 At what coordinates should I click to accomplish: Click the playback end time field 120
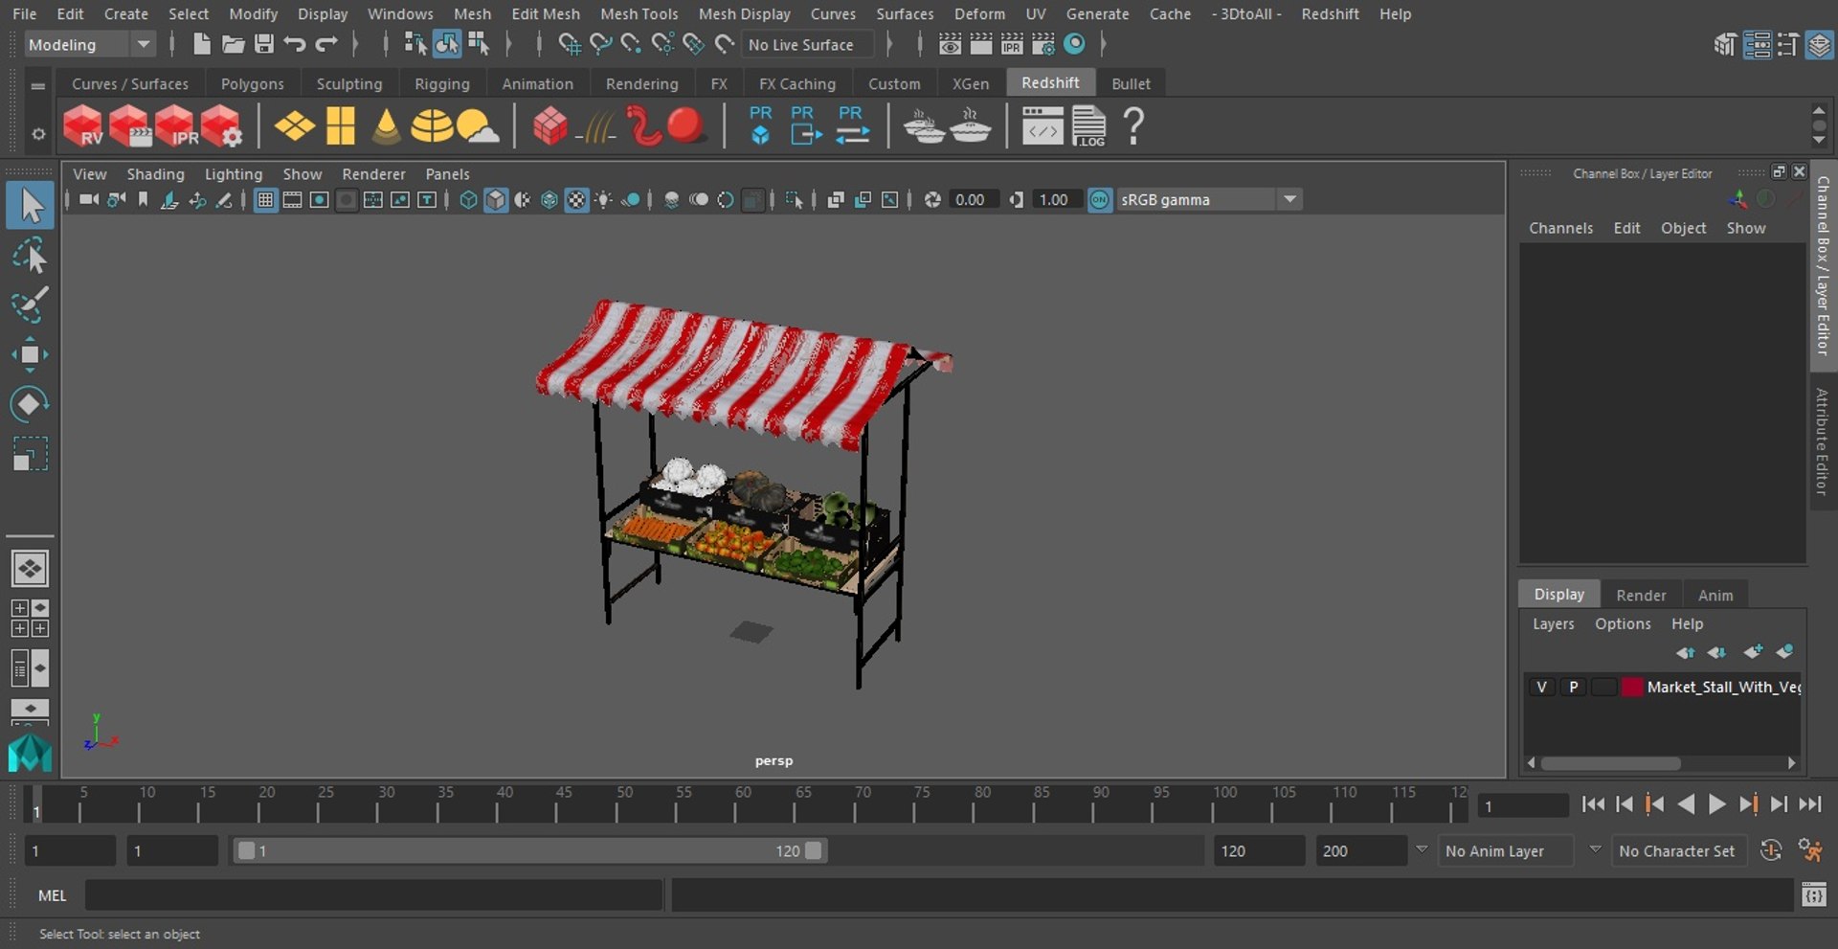coord(1259,850)
